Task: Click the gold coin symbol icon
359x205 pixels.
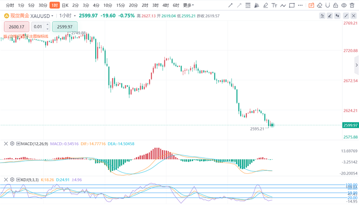Action: point(6,16)
